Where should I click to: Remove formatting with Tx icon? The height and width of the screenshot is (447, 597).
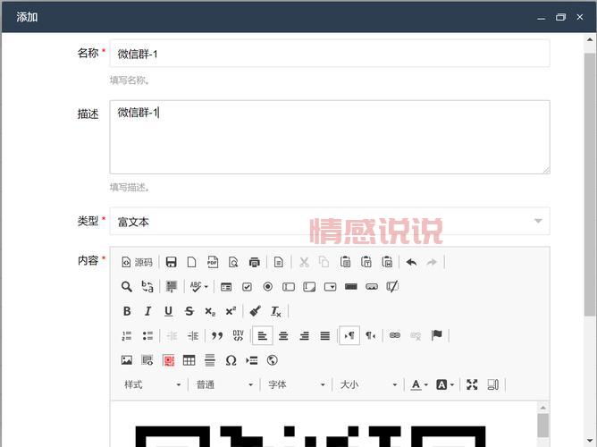coord(276,311)
